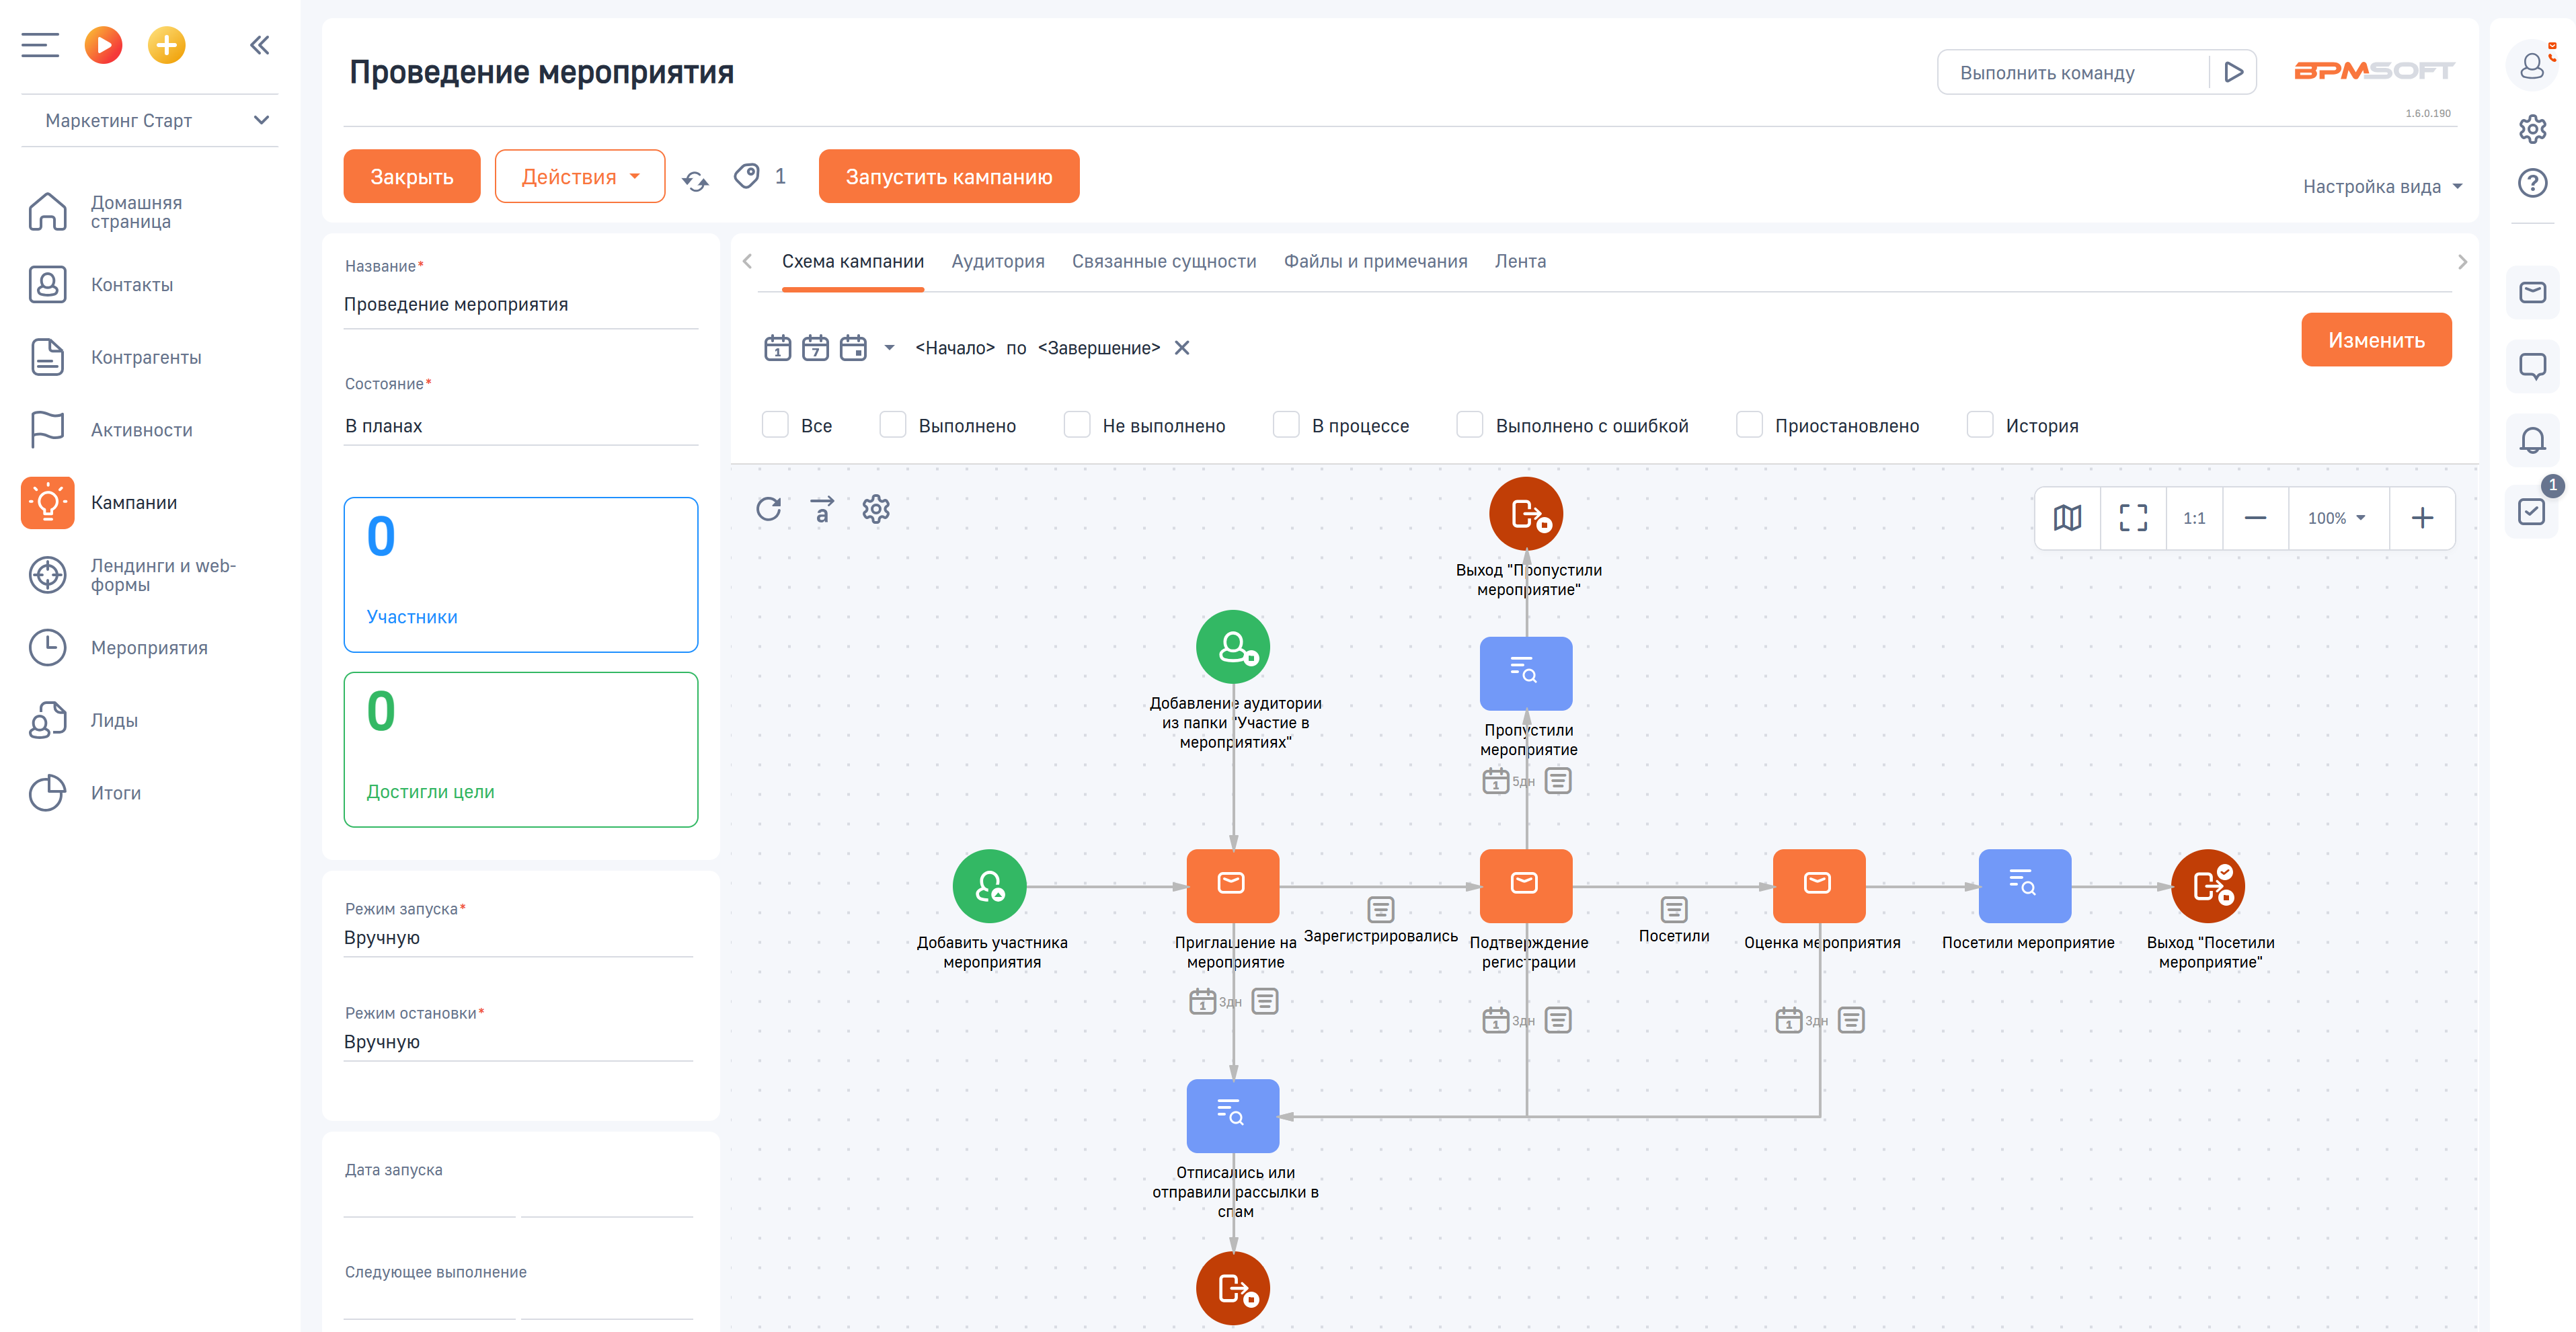2576x1332 pixels.
Task: Toggle fullscreen mode for the diagram
Action: point(2133,518)
